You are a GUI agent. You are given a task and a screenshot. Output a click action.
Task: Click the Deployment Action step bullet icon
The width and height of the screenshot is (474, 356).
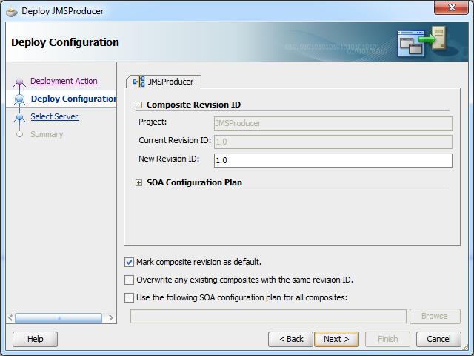pos(20,82)
